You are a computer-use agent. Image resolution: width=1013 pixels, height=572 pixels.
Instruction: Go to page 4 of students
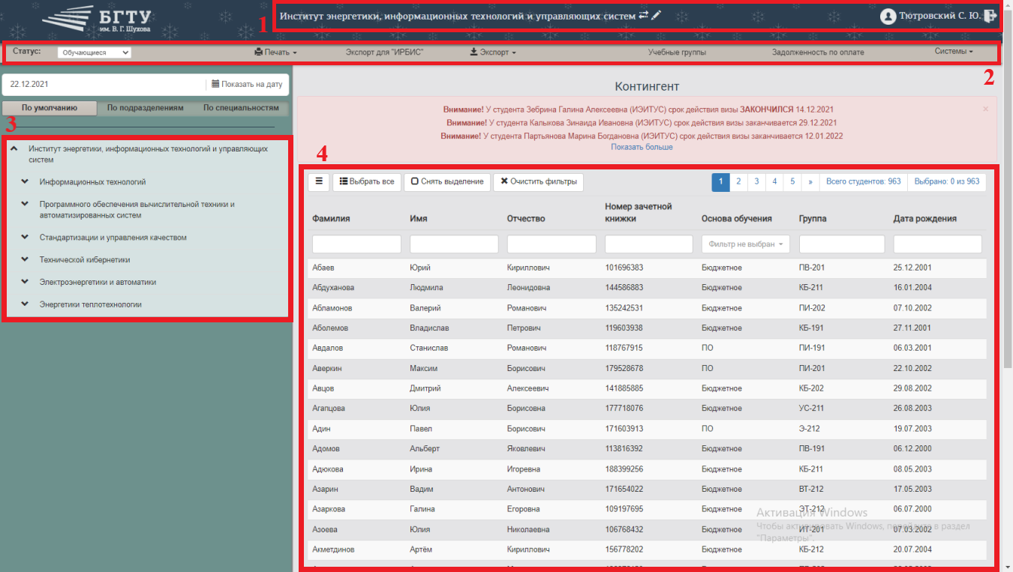(x=775, y=181)
